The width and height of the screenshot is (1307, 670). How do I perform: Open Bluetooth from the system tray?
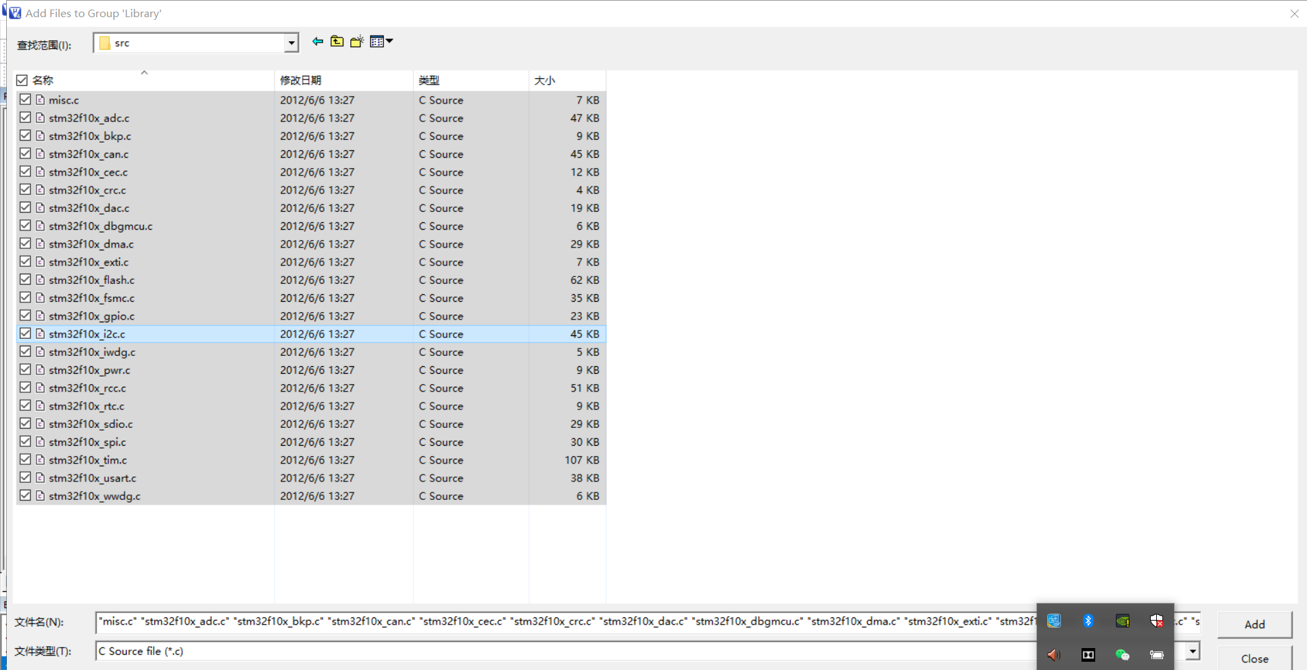1088,621
